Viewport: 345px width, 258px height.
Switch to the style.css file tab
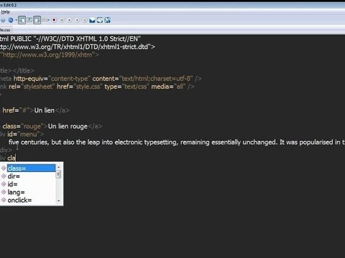click(x=5, y=30)
